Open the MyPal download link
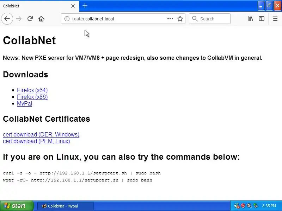The image size is (282, 211). click(x=24, y=103)
